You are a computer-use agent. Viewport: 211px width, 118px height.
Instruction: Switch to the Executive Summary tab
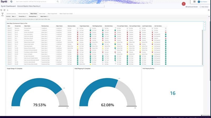click(11, 13)
